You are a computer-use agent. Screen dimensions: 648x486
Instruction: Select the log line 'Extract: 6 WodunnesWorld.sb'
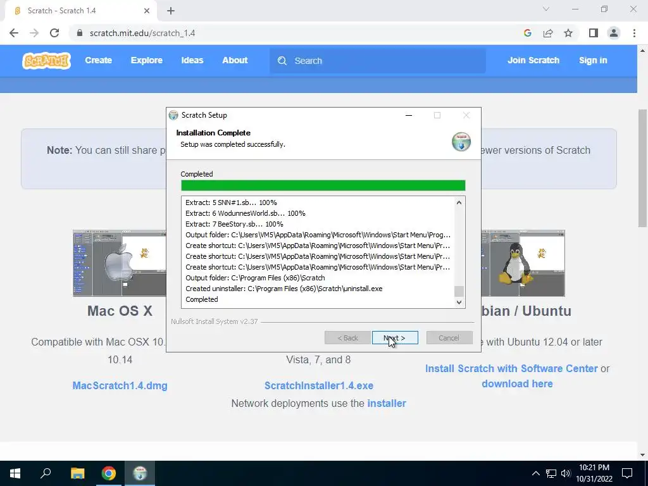pos(246,213)
